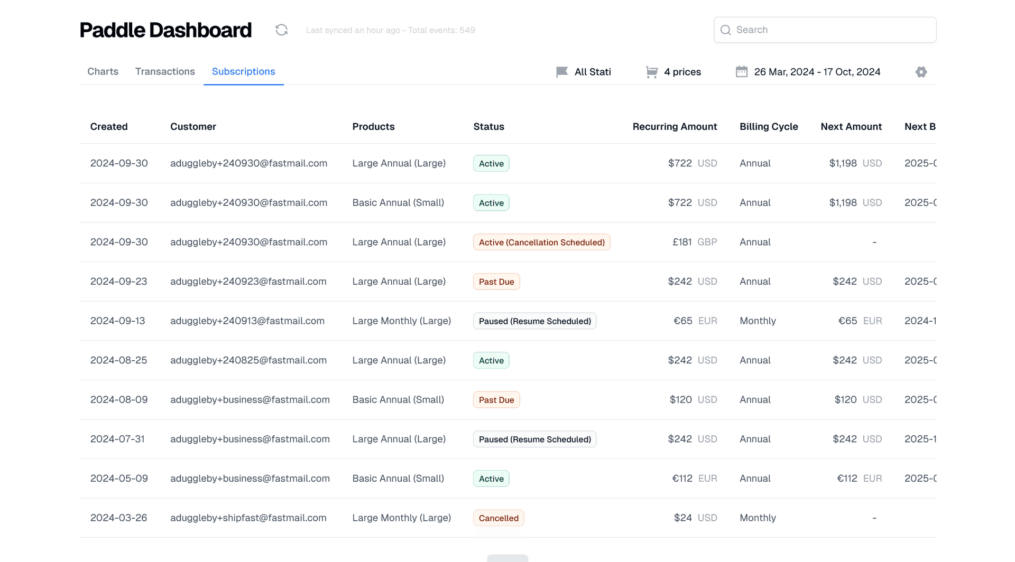Click the calendar date range icon

(742, 72)
